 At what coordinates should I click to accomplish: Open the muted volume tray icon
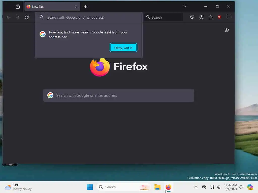(218, 187)
